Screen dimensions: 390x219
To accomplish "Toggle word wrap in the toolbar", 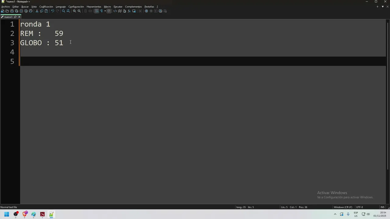I will (x=97, y=11).
